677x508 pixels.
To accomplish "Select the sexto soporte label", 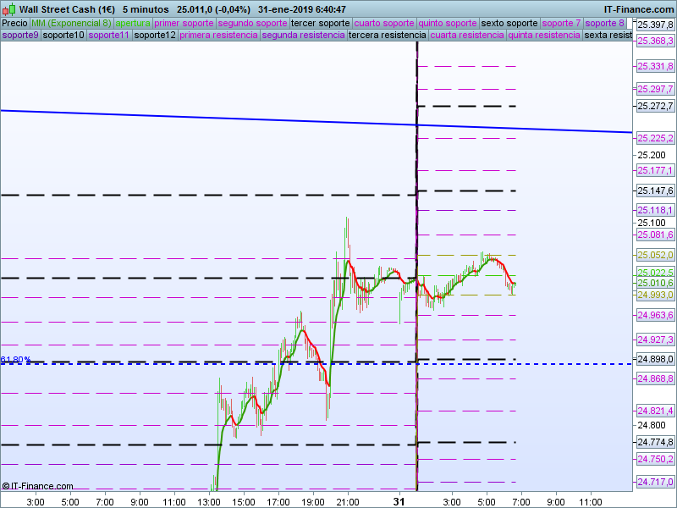I will pyautogui.click(x=509, y=24).
